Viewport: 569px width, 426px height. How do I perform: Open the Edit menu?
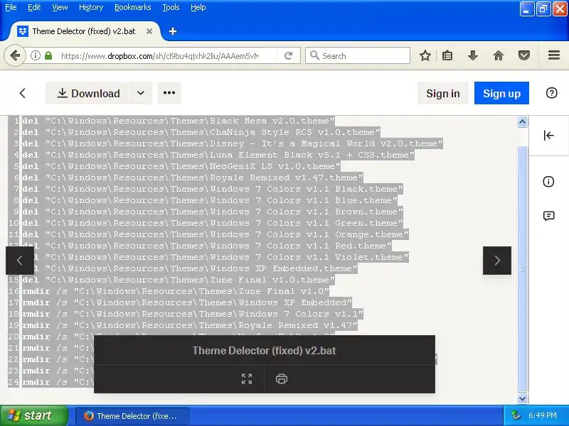click(x=34, y=7)
